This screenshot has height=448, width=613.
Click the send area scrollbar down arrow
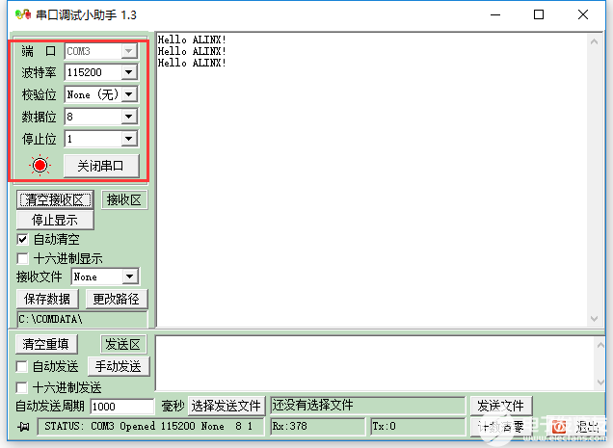point(600,382)
